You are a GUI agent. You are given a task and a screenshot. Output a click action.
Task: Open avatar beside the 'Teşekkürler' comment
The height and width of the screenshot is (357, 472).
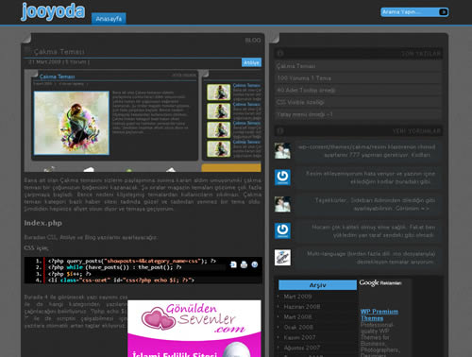click(x=282, y=204)
